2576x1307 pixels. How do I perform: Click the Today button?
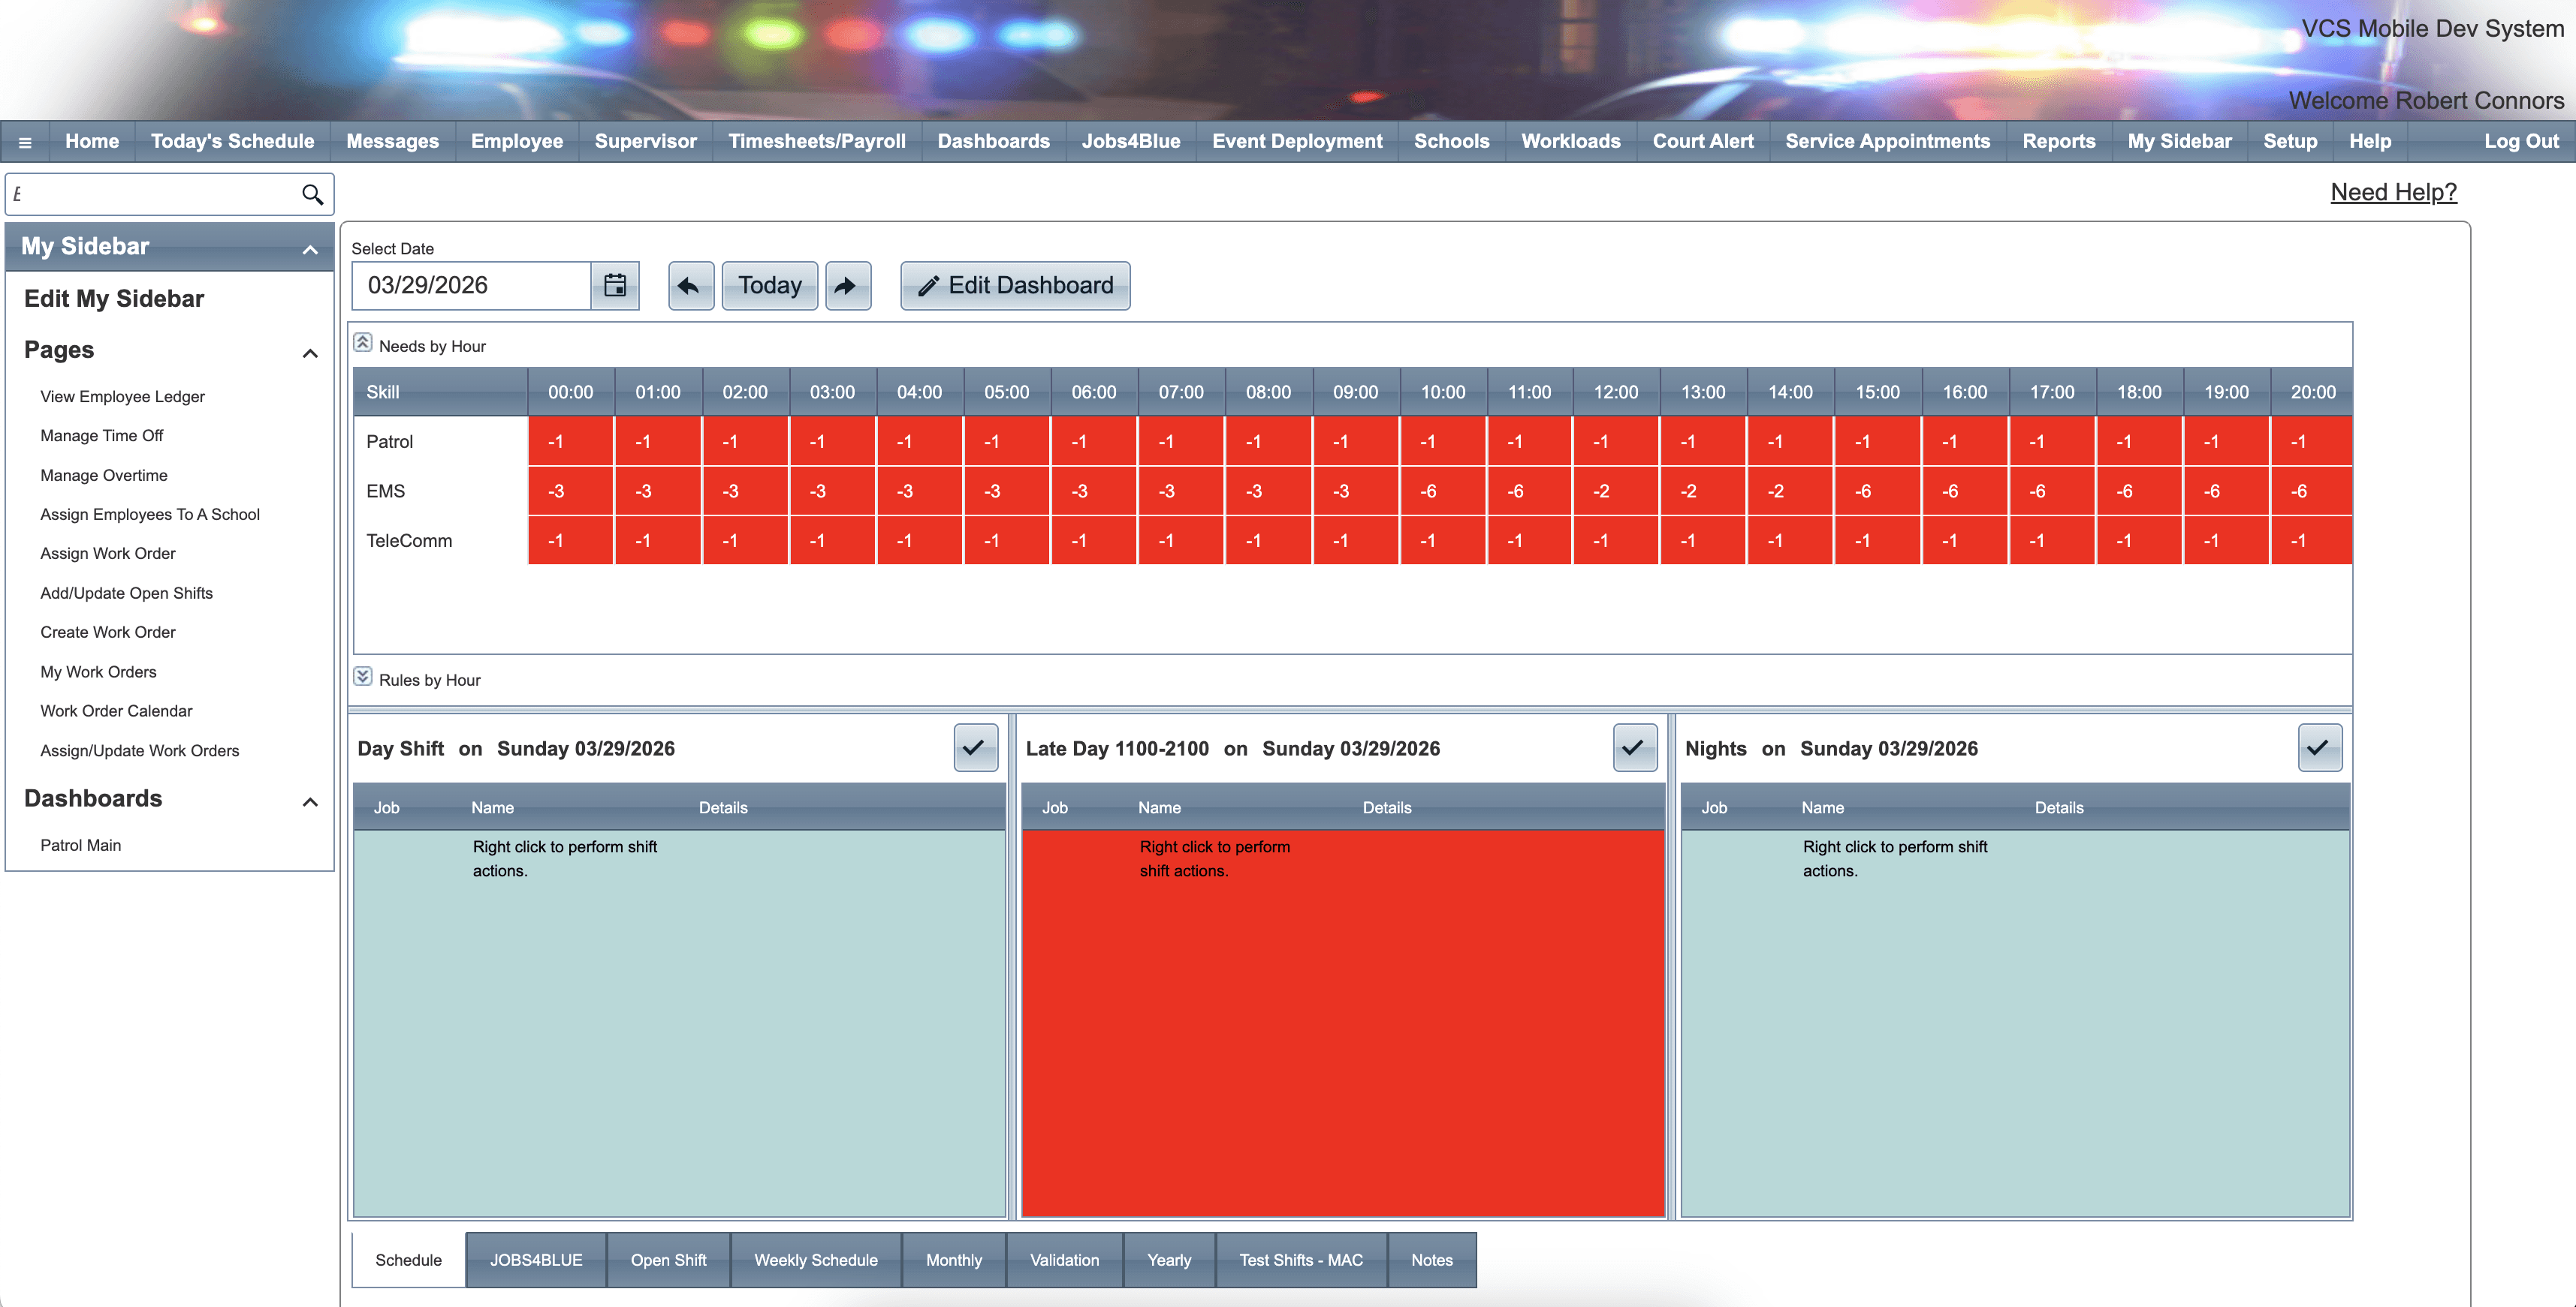coord(769,286)
